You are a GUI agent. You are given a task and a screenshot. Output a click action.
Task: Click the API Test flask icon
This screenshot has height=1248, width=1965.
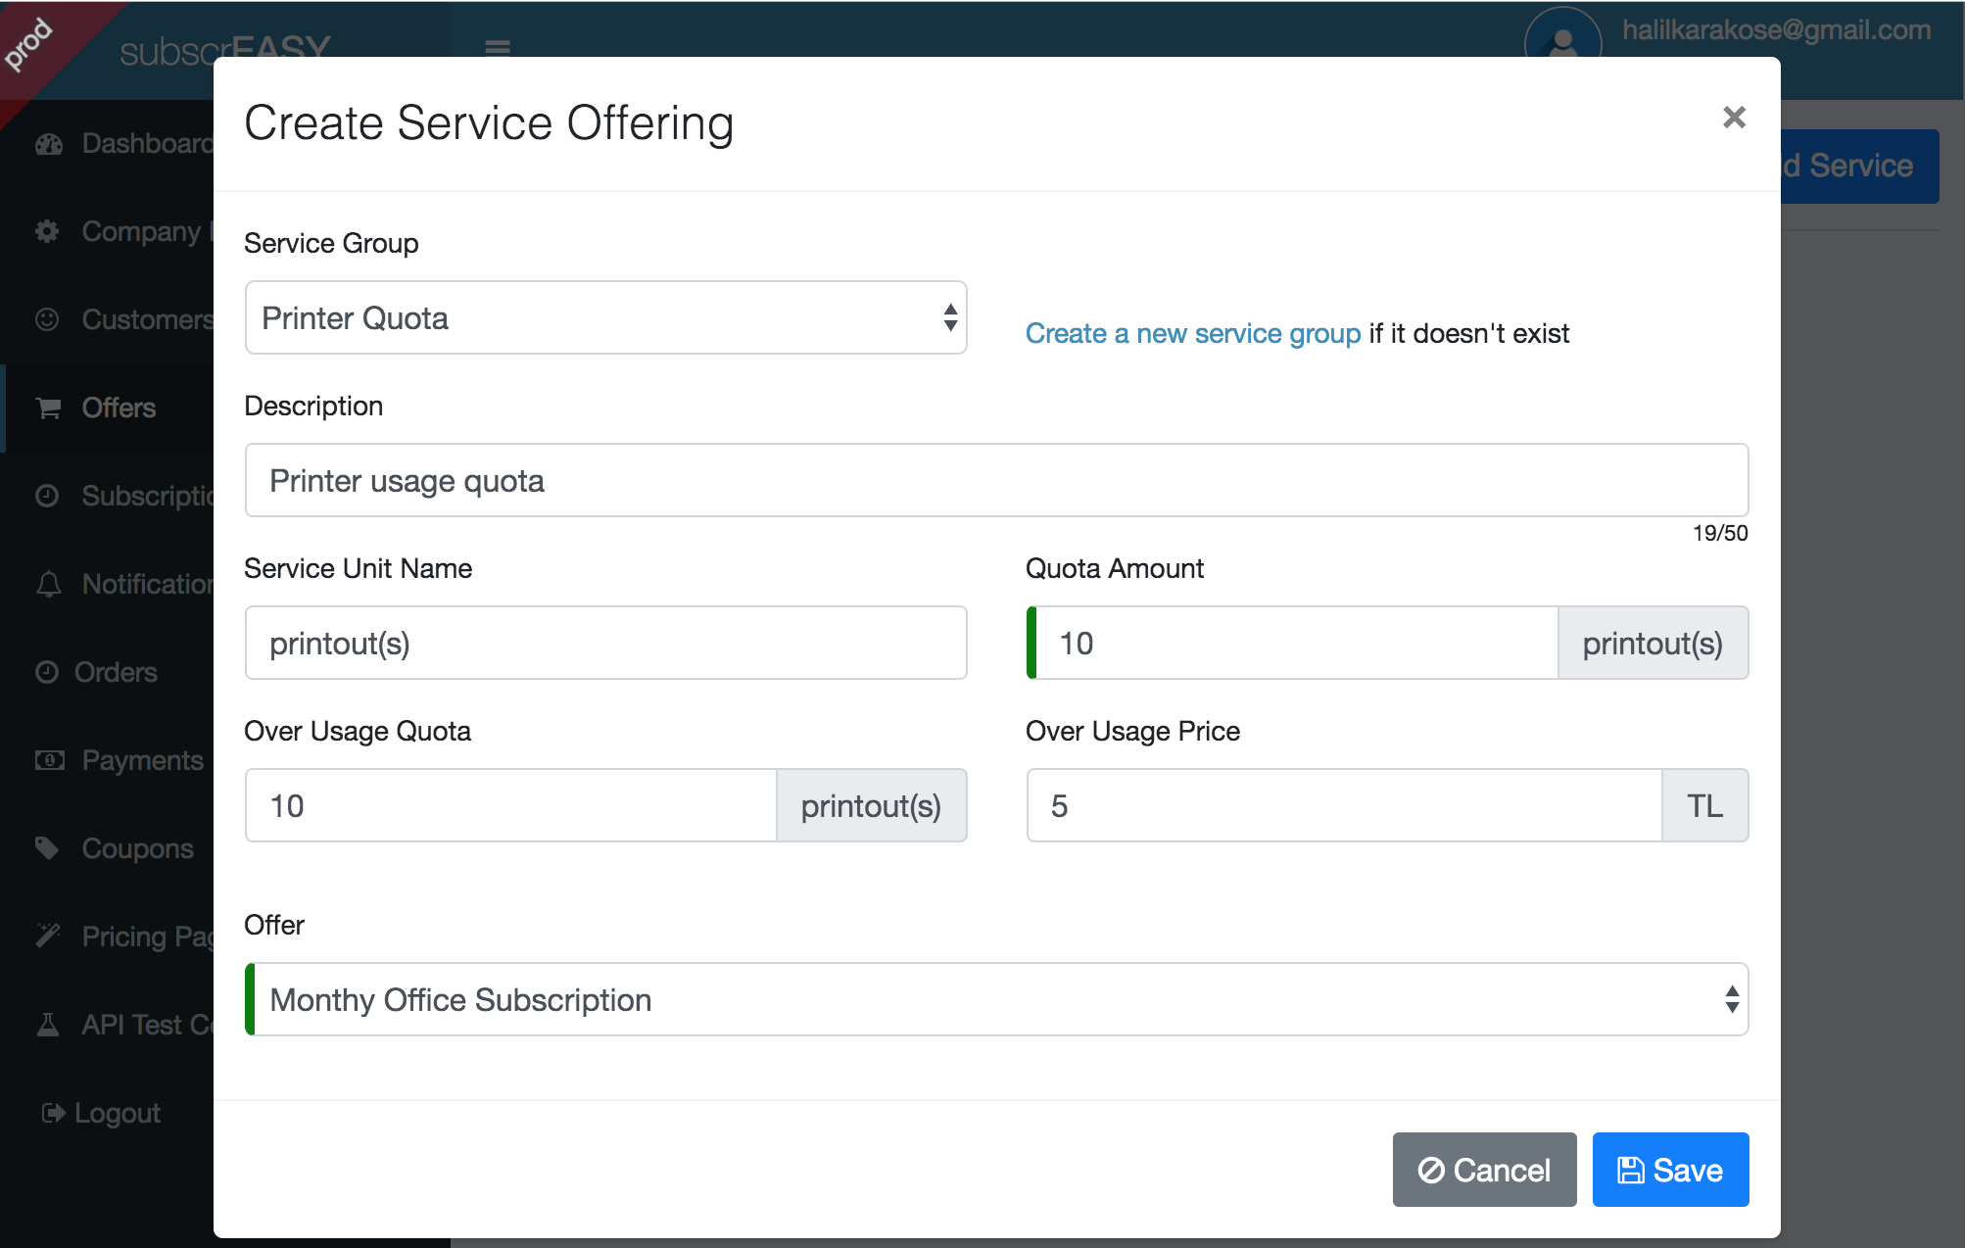tap(47, 1025)
